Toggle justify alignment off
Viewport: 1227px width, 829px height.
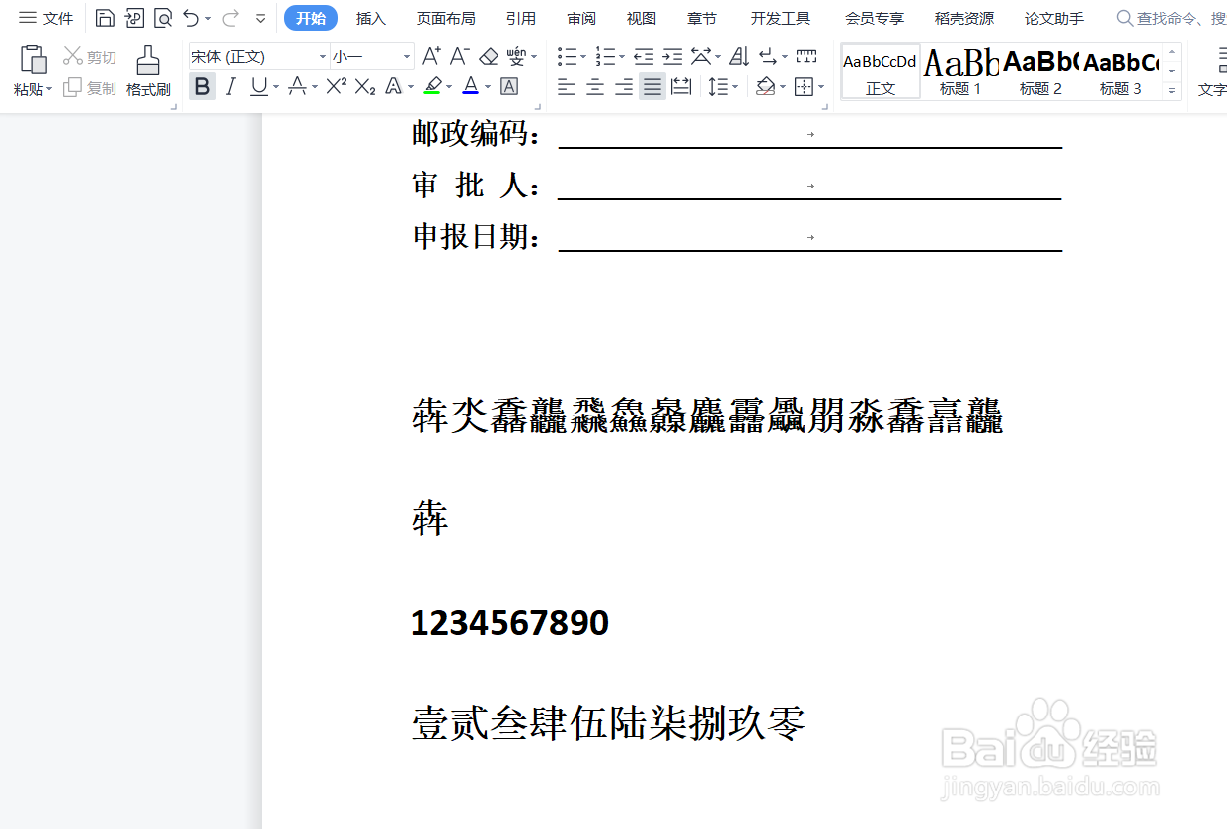(652, 87)
